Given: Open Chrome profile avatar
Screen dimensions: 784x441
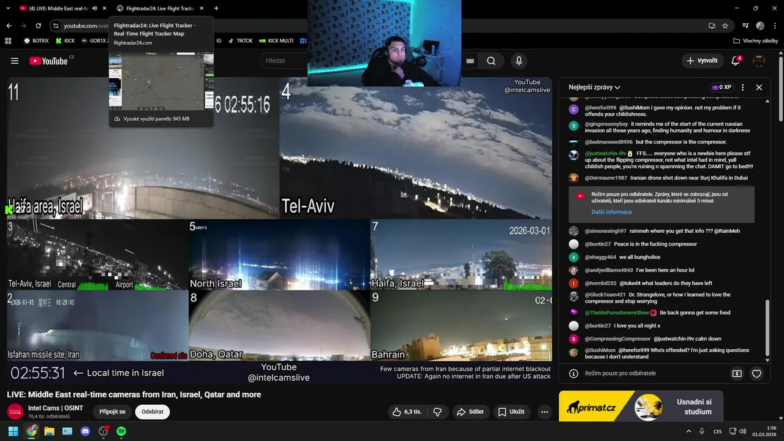Looking at the screenshot, I should [x=760, y=26].
